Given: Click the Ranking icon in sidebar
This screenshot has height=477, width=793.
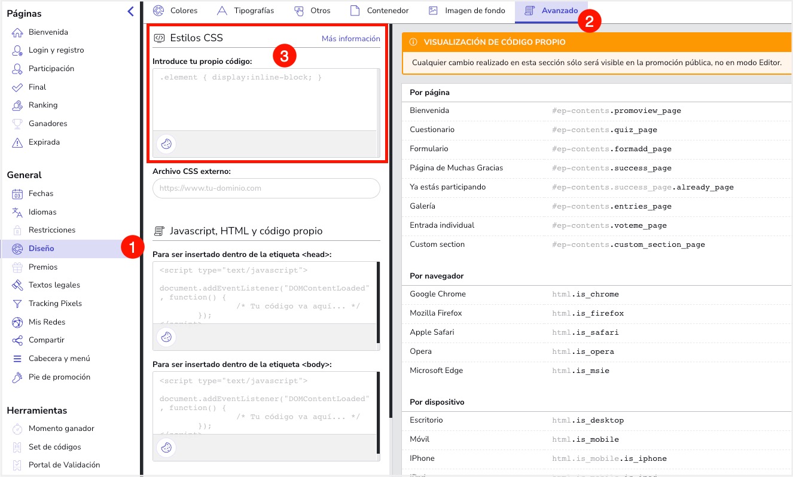Looking at the screenshot, I should pos(17,105).
